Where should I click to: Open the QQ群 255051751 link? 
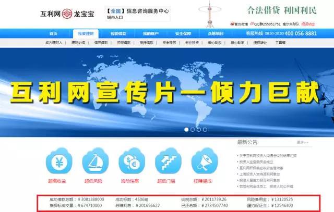click(x=266, y=24)
